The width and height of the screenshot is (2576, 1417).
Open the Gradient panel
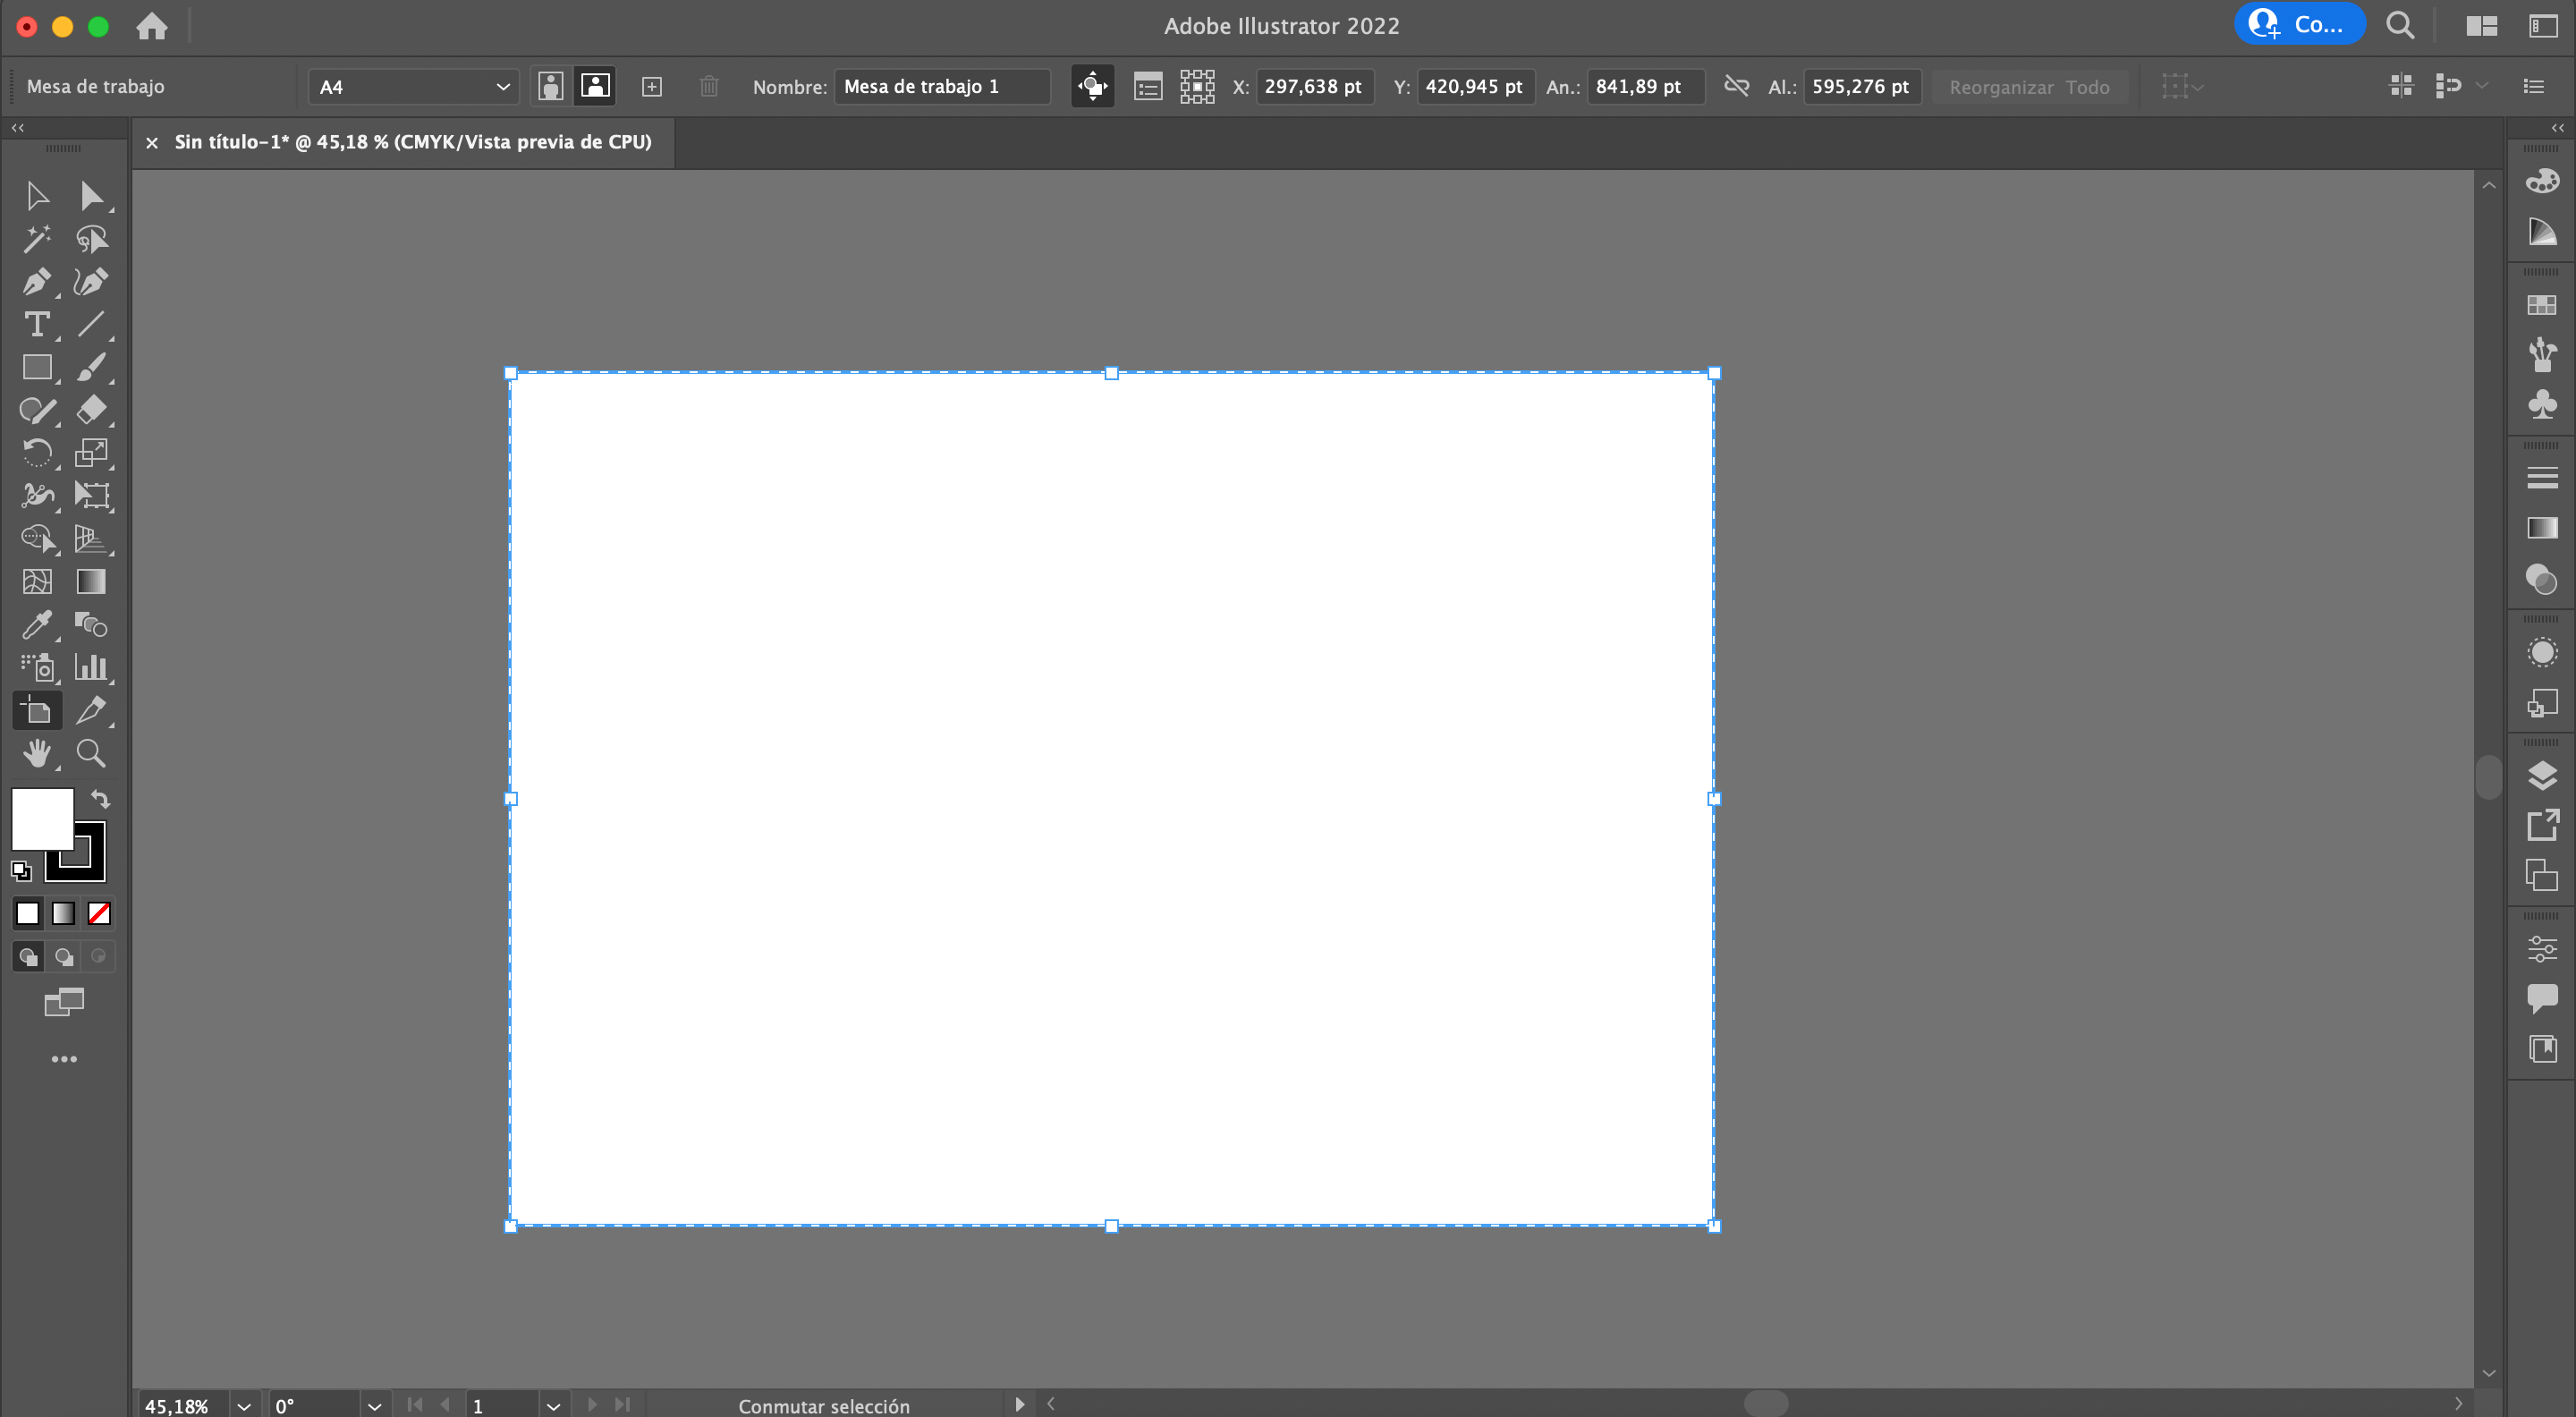tap(2543, 529)
